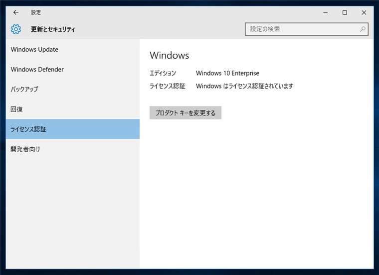Click the Windows 10 Enterprise edition text

227,73
